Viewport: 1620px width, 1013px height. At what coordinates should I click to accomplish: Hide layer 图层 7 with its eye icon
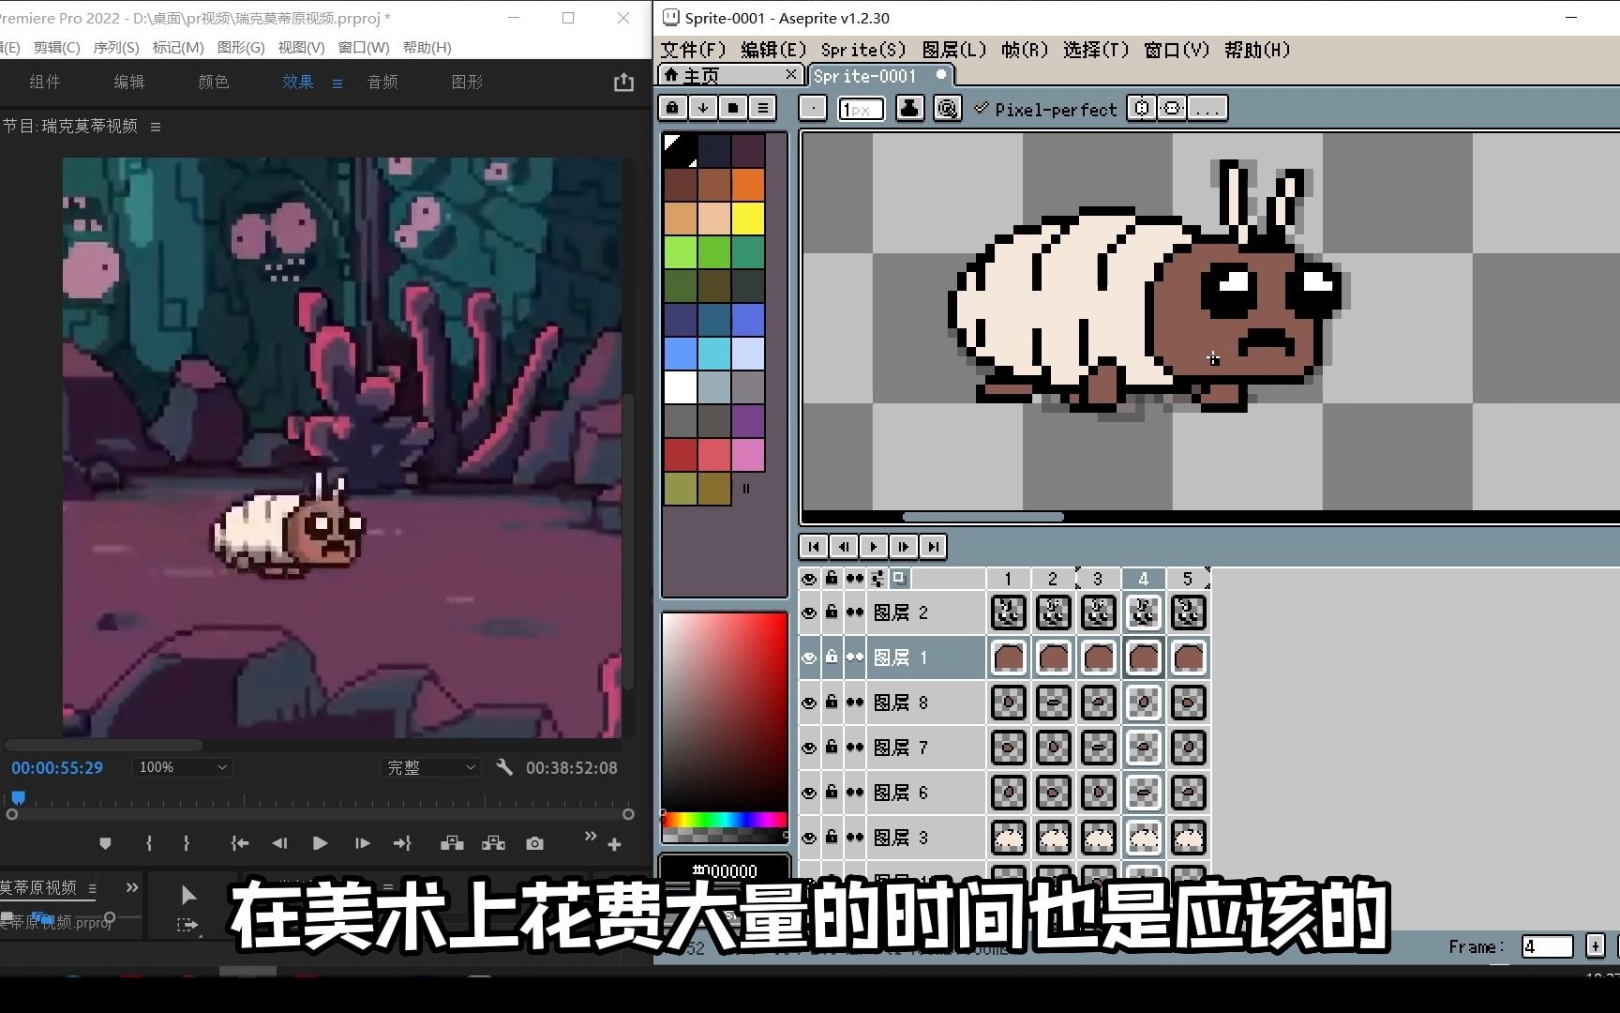coord(809,748)
